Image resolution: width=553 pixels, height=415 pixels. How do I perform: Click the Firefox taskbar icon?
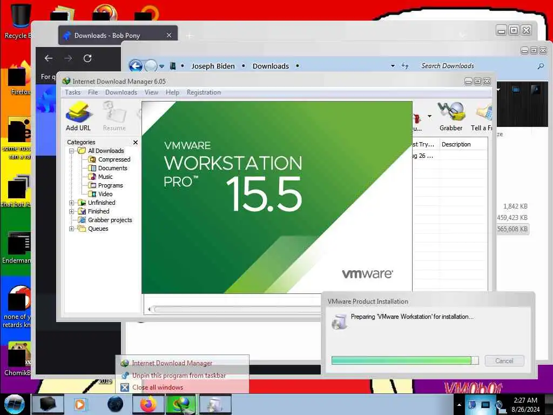149,404
